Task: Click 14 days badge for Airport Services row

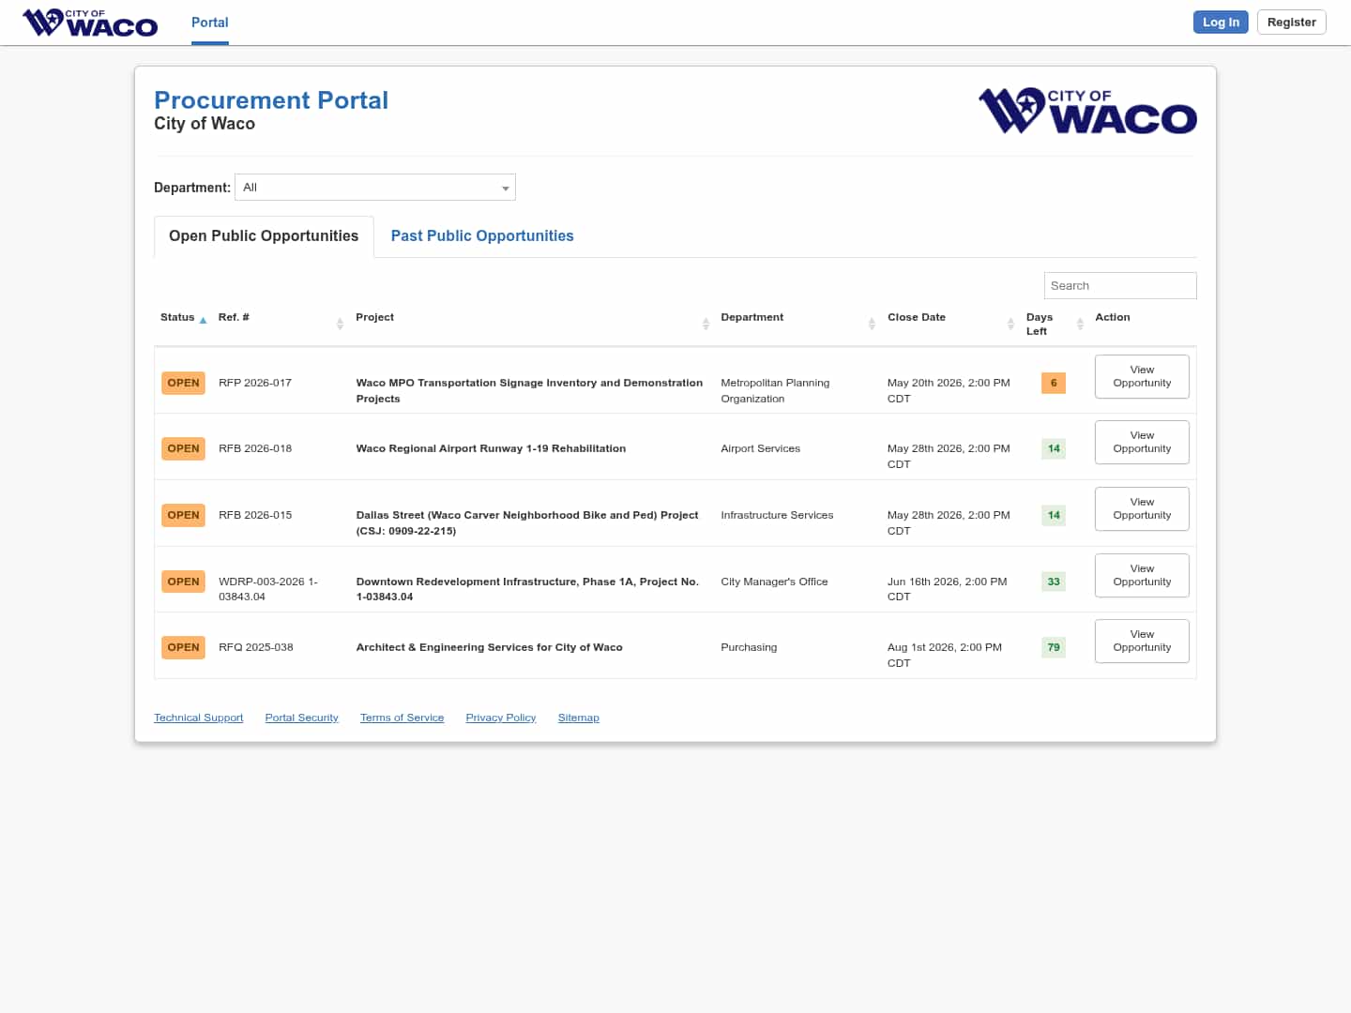Action: pos(1054,448)
